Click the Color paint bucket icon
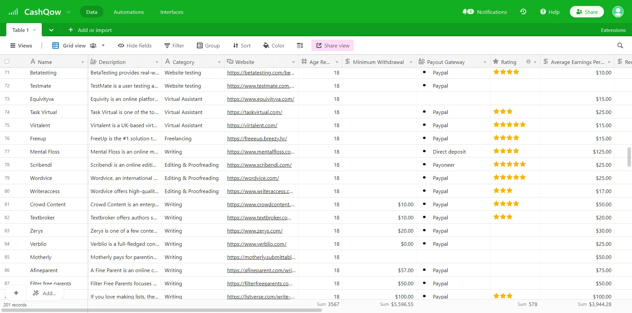The image size is (632, 313). pyautogui.click(x=266, y=45)
